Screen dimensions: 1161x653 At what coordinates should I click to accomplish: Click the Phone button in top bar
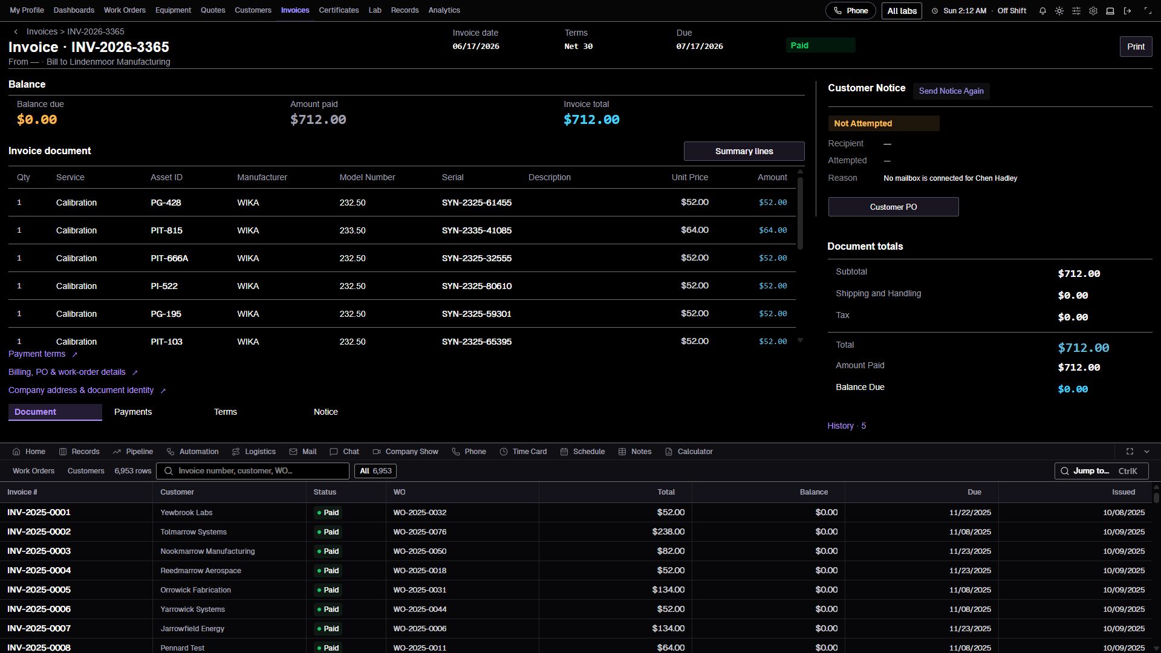pos(850,11)
